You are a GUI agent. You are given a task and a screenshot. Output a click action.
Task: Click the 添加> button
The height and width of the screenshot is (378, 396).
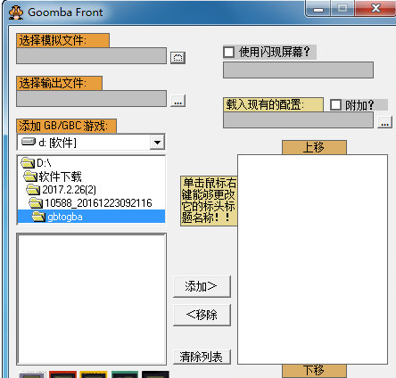(x=202, y=286)
